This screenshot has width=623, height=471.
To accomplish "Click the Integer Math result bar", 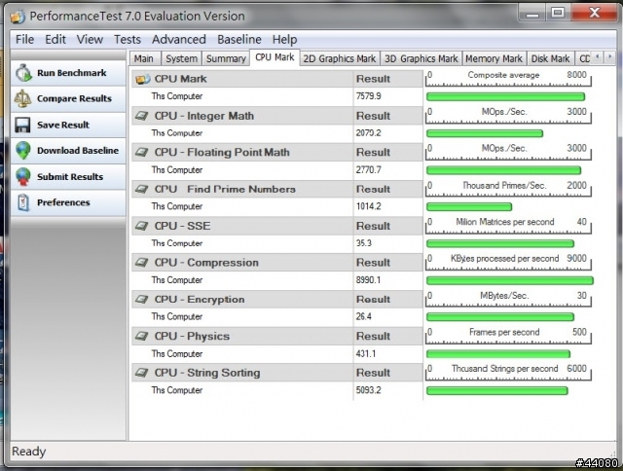I will (485, 133).
